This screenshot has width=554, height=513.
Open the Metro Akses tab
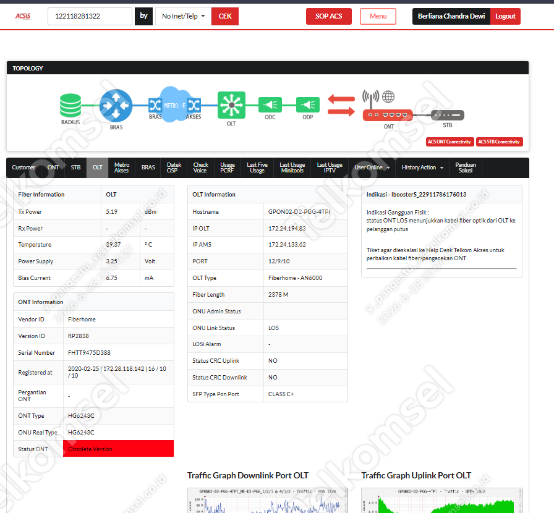point(122,167)
